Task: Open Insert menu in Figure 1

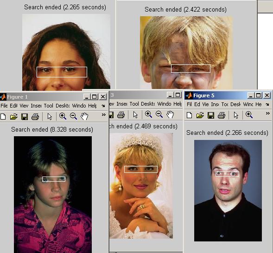Action: coord(36,106)
